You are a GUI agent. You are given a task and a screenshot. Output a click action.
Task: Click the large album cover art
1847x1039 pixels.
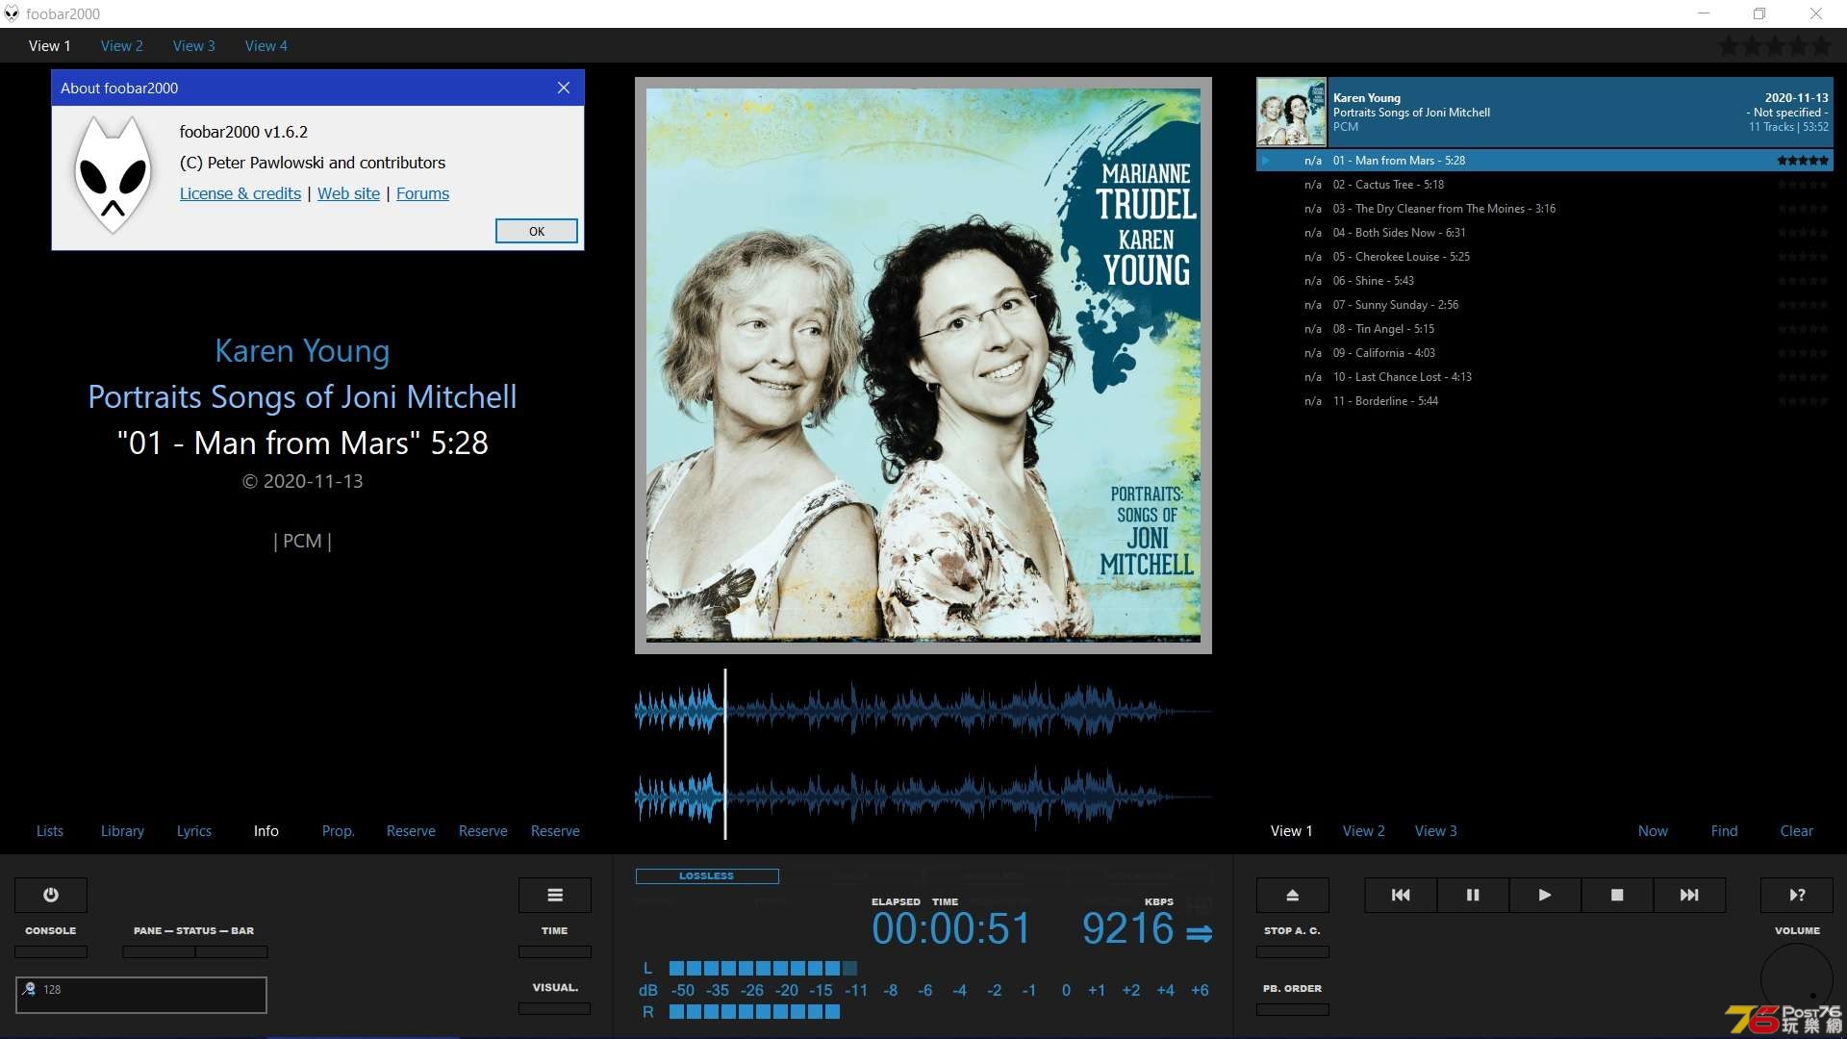923,366
